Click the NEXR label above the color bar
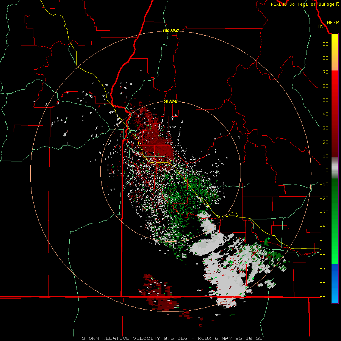341x341 pixels. click(333, 23)
